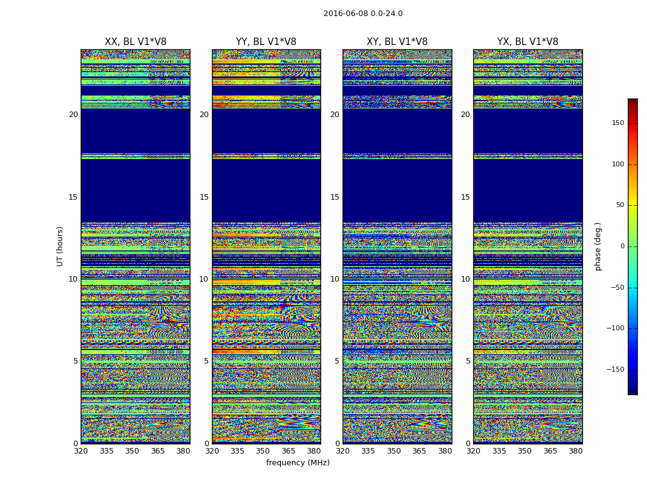Image resolution: width=647 pixels, height=493 pixels.
Task: Click the YY waterfall plot
Action: point(266,246)
